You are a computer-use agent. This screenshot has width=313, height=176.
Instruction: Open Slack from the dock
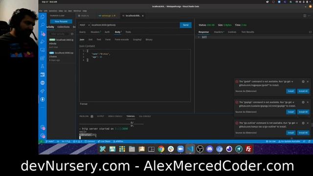click(x=171, y=149)
